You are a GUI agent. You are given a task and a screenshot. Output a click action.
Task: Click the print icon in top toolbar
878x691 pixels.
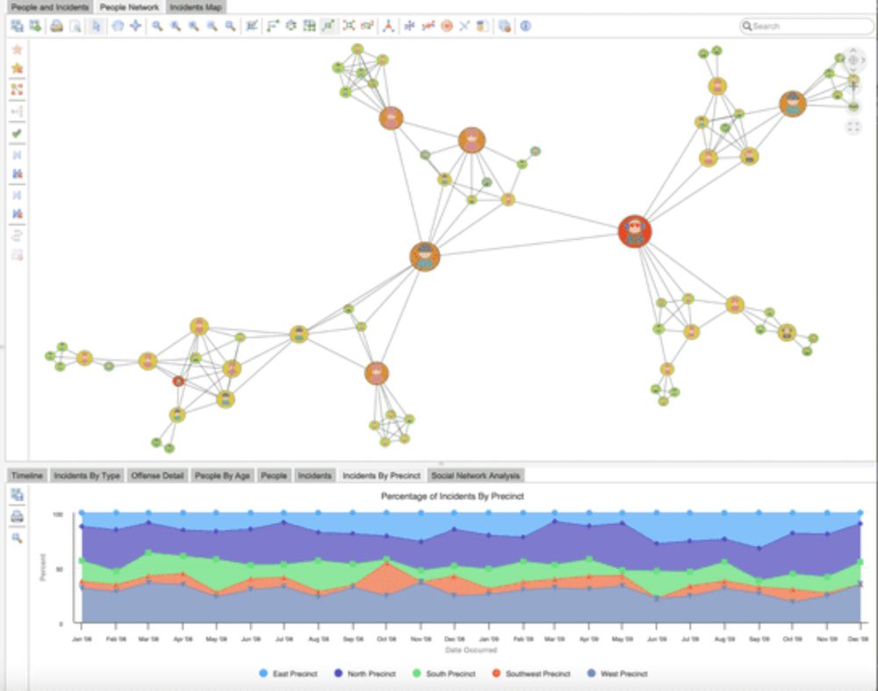click(x=56, y=25)
